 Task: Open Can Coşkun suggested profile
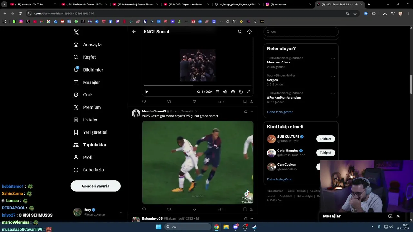click(x=287, y=165)
